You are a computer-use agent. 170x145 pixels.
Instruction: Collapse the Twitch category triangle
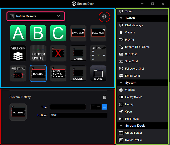[121, 18]
